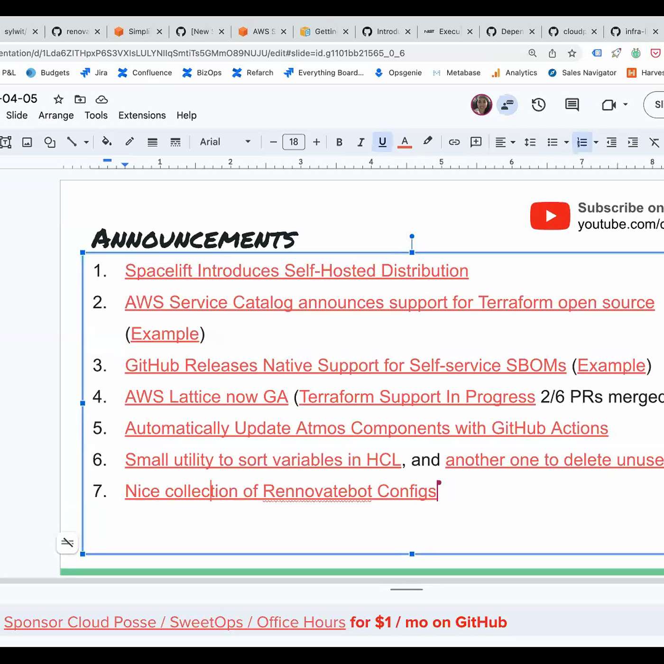This screenshot has width=664, height=664.
Task: Open the Extensions menu
Action: (x=142, y=115)
